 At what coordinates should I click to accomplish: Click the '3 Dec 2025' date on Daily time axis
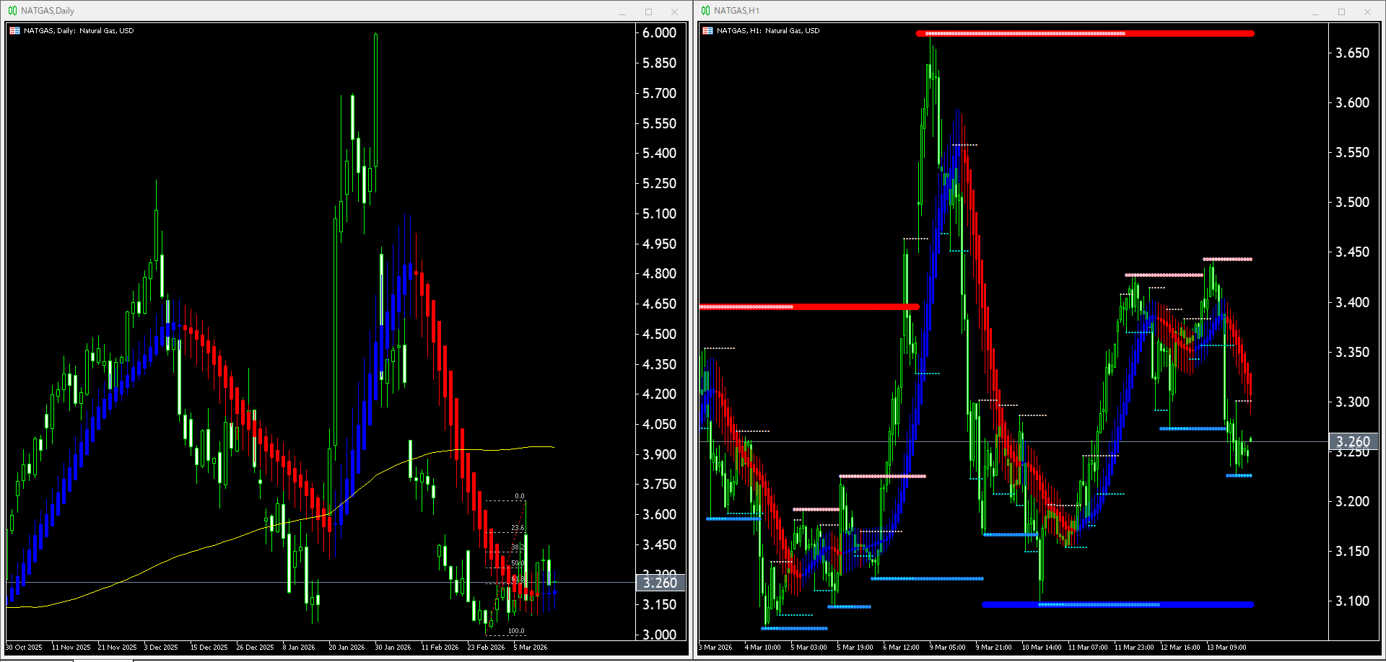[x=161, y=648]
